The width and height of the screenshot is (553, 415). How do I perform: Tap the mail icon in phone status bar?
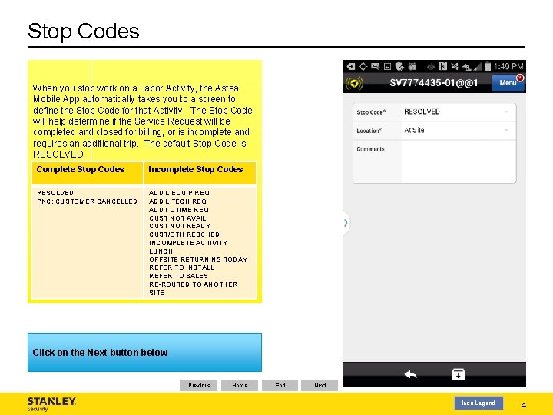click(376, 66)
